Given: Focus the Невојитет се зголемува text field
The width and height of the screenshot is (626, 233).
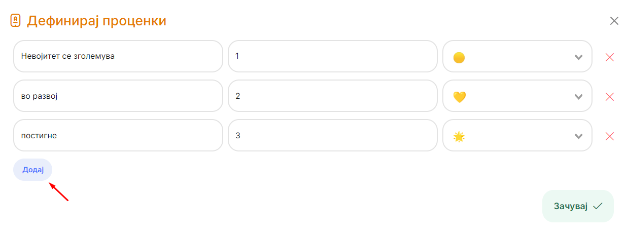Looking at the screenshot, I should click(x=118, y=56).
